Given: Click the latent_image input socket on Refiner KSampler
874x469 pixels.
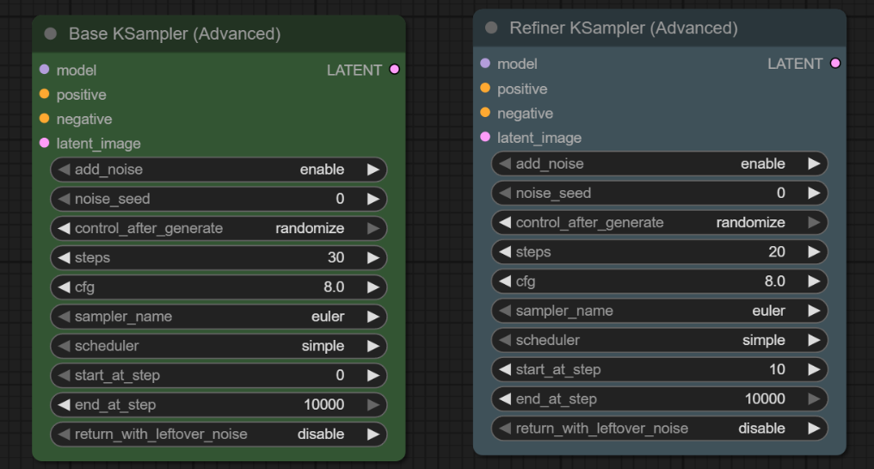Looking at the screenshot, I should 485,138.
